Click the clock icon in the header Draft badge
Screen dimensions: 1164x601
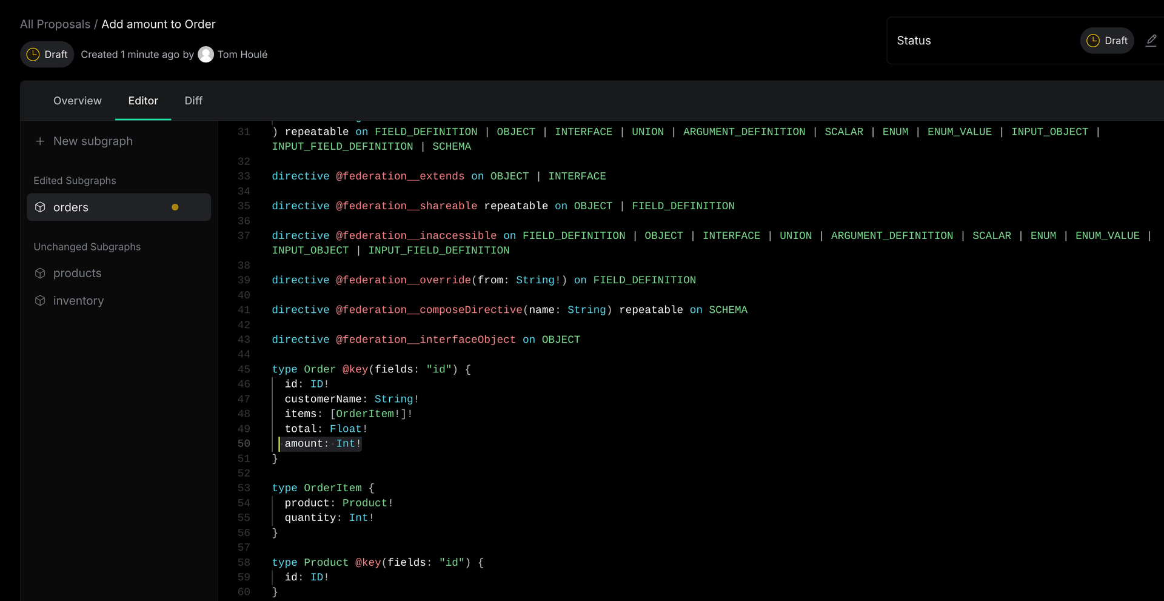33,55
